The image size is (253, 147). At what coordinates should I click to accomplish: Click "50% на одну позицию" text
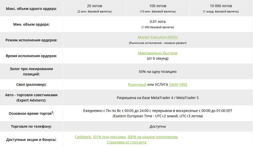[x=158, y=72]
